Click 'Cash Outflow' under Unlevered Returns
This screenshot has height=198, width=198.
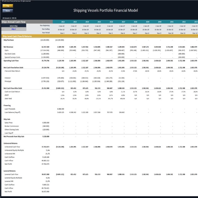(x=10, y=157)
